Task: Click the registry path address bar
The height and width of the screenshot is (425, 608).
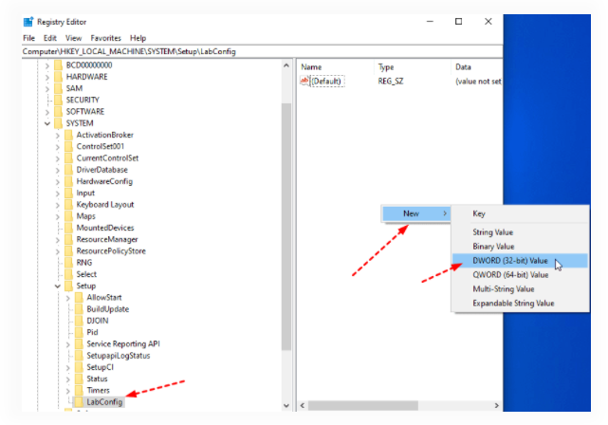Action: tap(262, 51)
